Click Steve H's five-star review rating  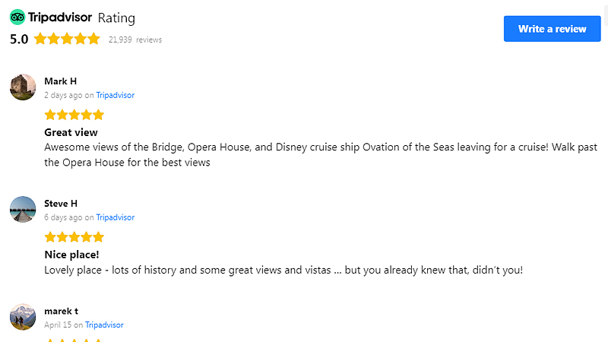[74, 237]
